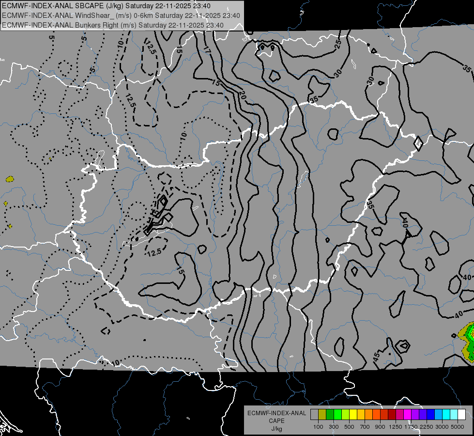Click the pure yellow legend swatch

353,415
